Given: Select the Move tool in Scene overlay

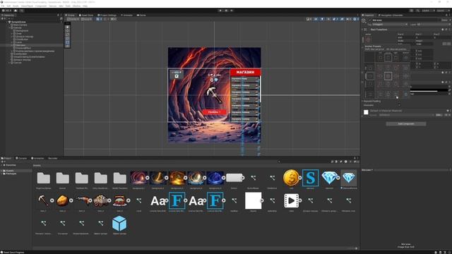Looking at the screenshot, I should click(68, 31).
